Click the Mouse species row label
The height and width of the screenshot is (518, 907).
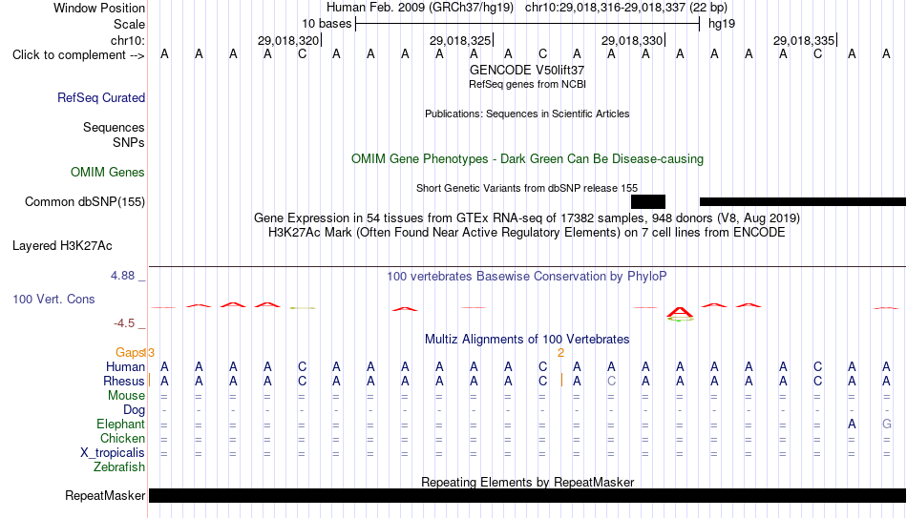(126, 396)
